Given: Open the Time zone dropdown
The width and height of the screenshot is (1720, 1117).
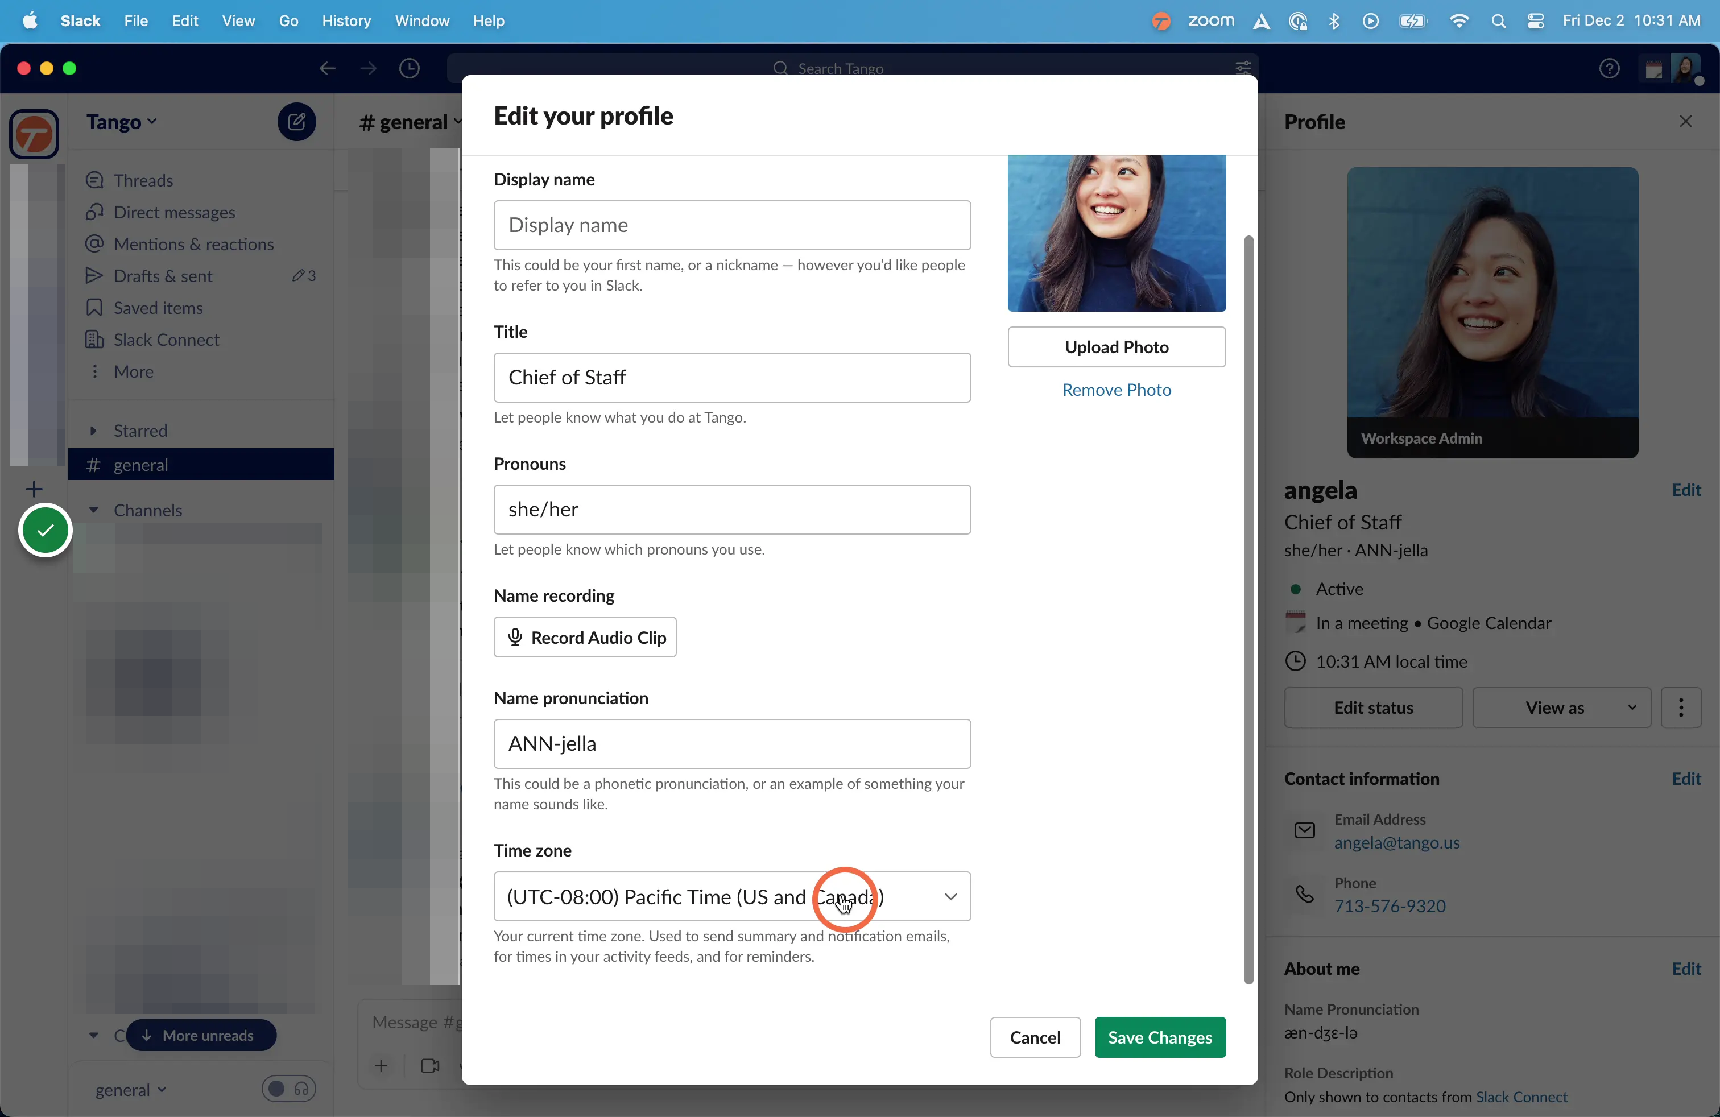Looking at the screenshot, I should (731, 896).
